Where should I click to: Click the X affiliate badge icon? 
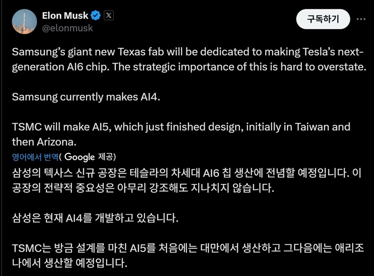[x=109, y=15]
